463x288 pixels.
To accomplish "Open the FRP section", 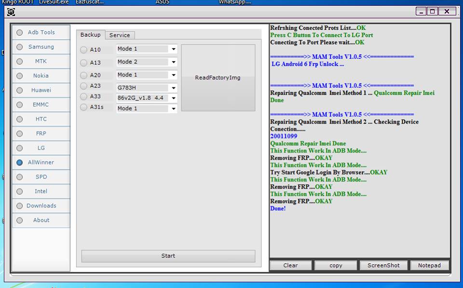I will coord(41,134).
